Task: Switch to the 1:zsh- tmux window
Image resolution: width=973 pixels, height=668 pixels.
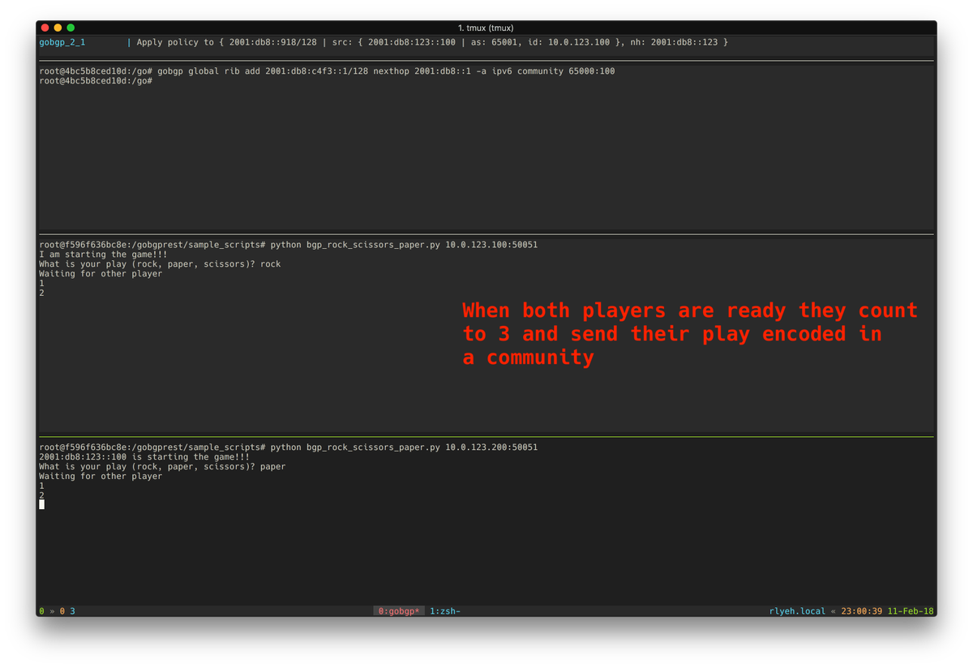Action: [445, 610]
